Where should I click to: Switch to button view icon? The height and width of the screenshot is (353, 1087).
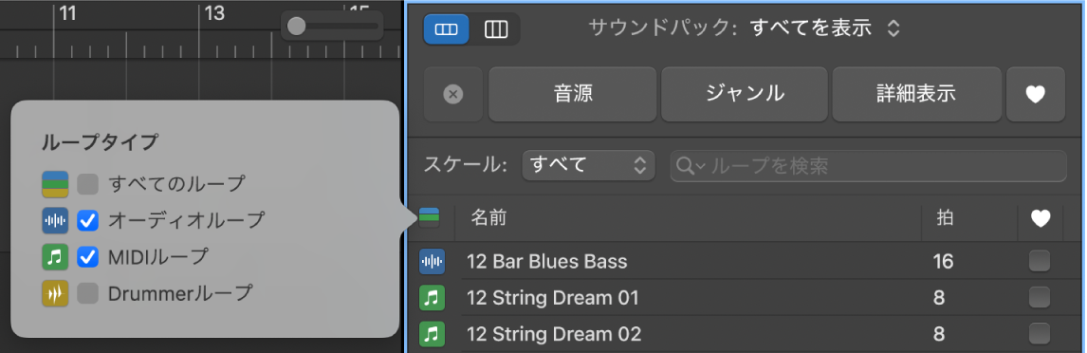[x=446, y=29]
